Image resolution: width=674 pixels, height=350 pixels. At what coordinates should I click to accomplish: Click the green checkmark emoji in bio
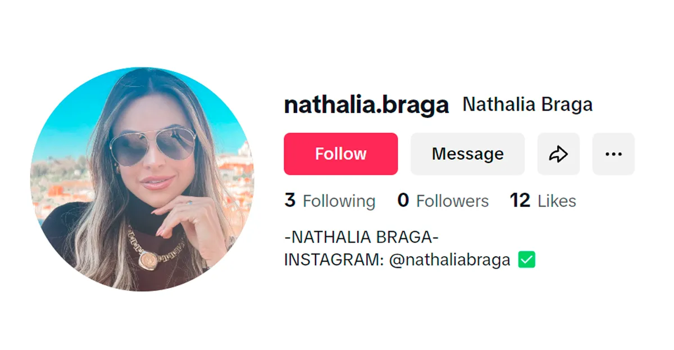[x=527, y=260]
